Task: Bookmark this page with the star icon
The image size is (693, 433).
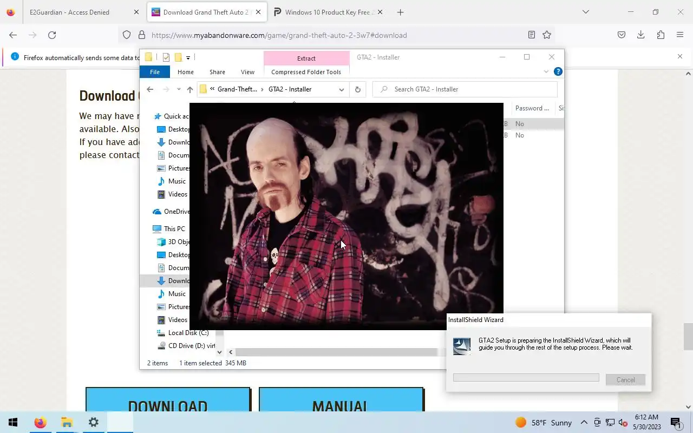Action: [x=547, y=35]
